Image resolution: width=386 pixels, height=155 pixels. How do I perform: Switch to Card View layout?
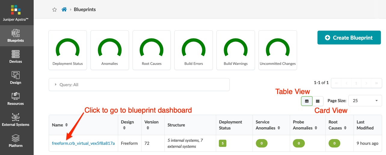click(x=318, y=101)
